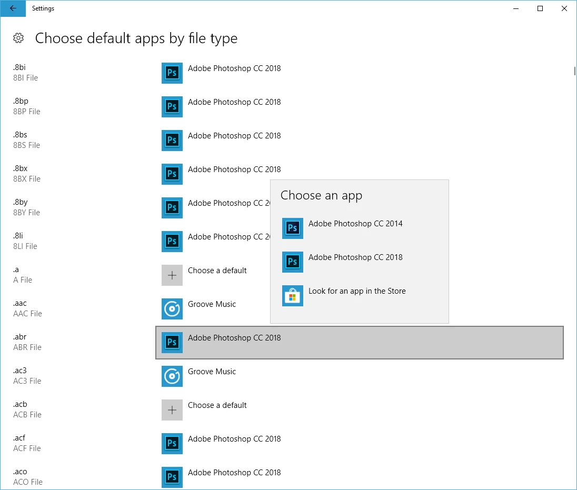This screenshot has width=577, height=490.
Task: Click the Microsoft Store icon in popup
Action: [x=293, y=295]
